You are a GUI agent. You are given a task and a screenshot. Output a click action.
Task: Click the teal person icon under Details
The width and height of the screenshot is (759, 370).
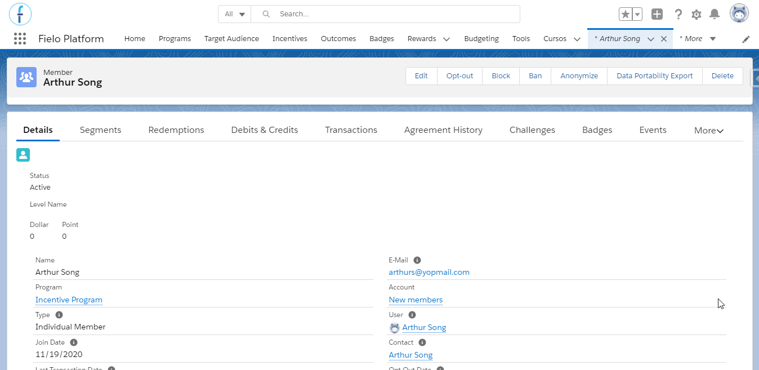(x=23, y=155)
